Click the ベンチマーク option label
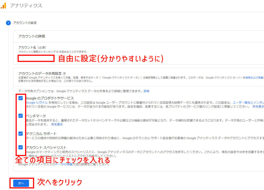The image size is (264, 190). pyautogui.click(x=36, y=116)
